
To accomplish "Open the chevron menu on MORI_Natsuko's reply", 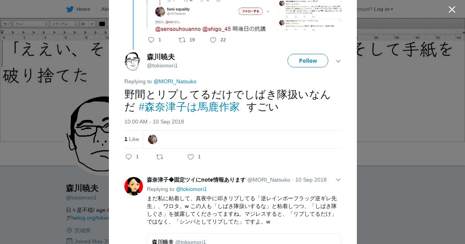I will pyautogui.click(x=338, y=180).
